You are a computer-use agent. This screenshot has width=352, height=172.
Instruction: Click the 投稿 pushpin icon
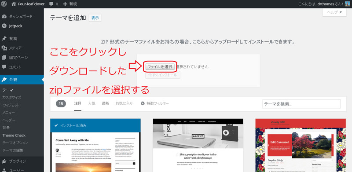tap(4, 38)
